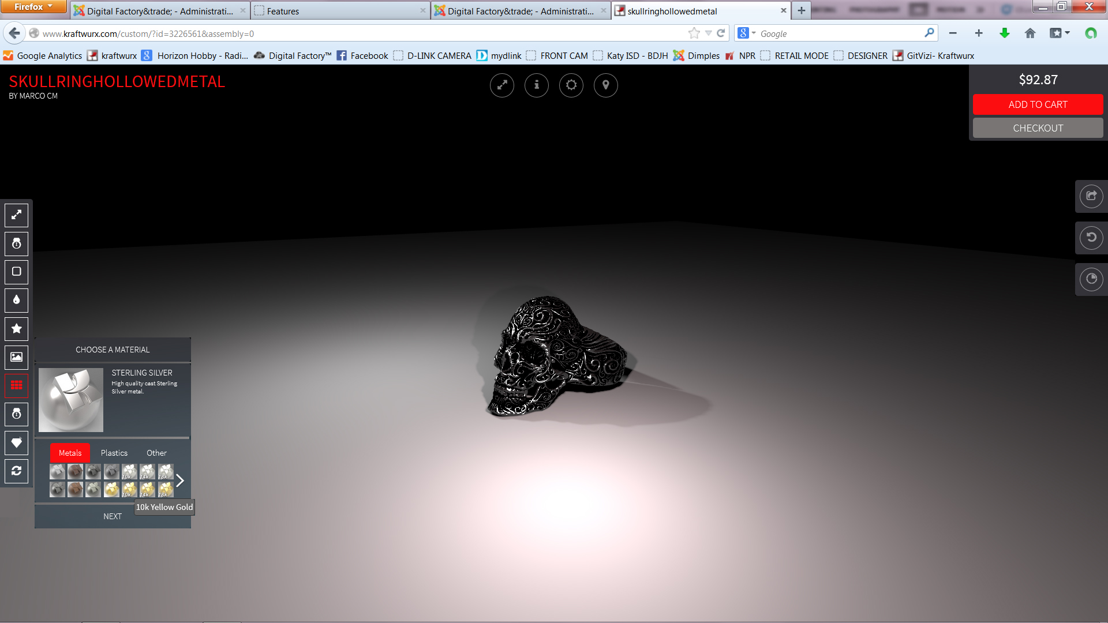Toggle fullscreen with top expand-arrows icon

click(x=502, y=85)
